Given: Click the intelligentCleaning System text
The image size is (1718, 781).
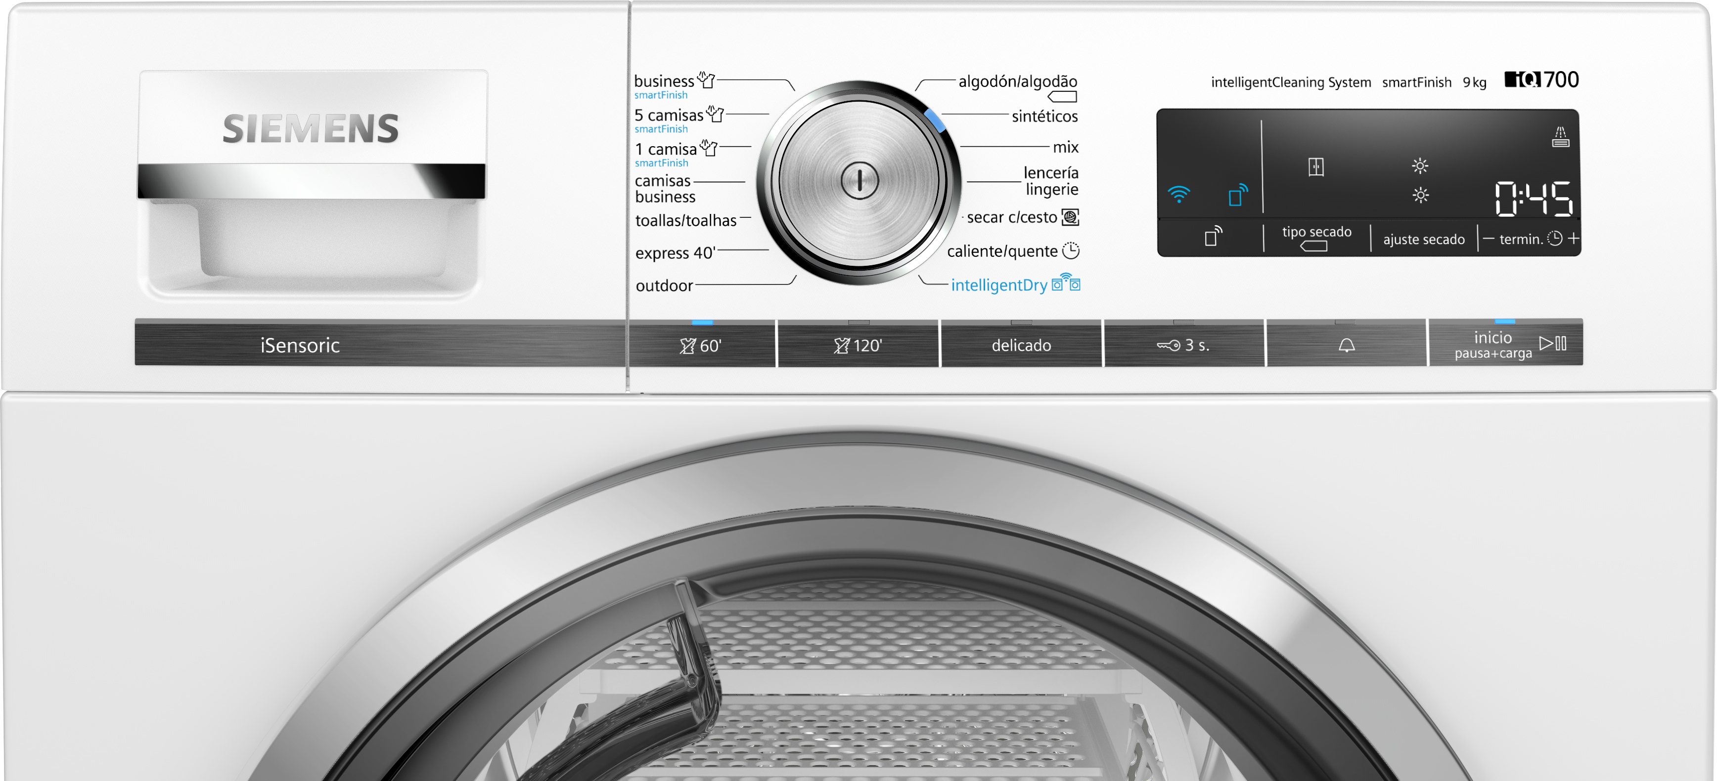Looking at the screenshot, I should coord(1291,82).
